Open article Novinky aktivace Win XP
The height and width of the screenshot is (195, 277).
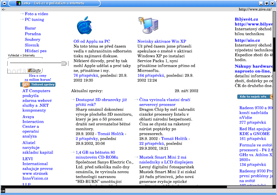pyautogui.click(x=162, y=41)
